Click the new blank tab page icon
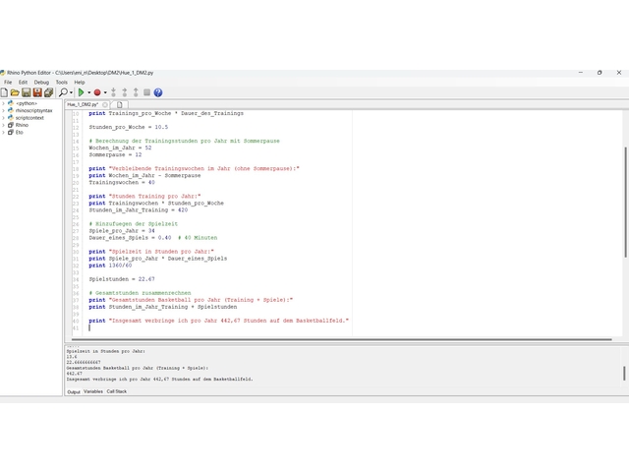The width and height of the screenshot is (629, 472). 120,105
